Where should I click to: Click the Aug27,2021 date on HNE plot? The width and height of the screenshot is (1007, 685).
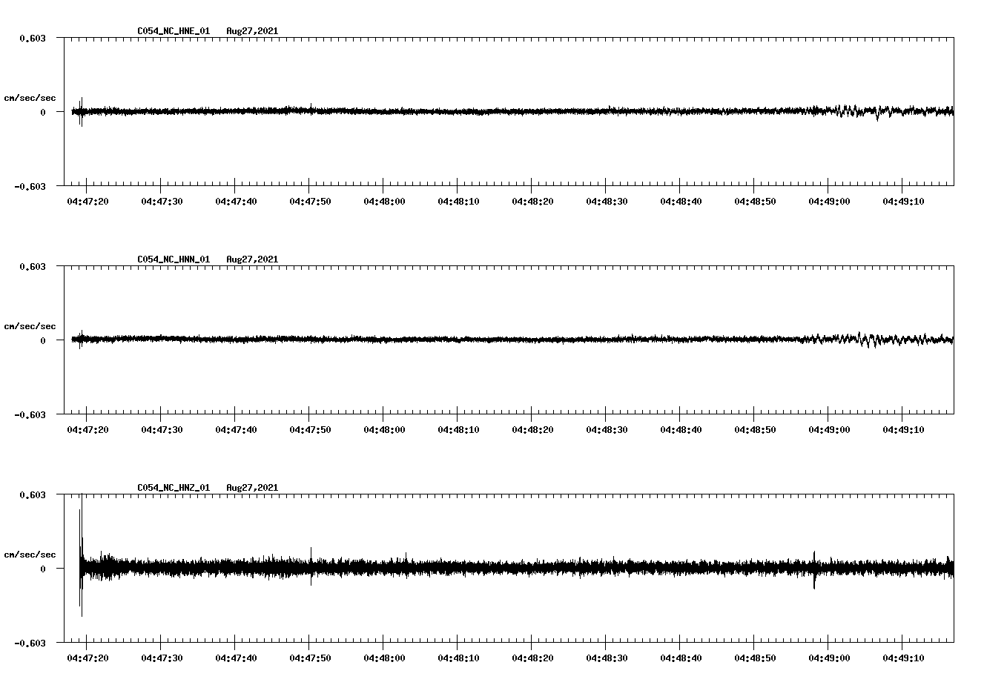(252, 31)
